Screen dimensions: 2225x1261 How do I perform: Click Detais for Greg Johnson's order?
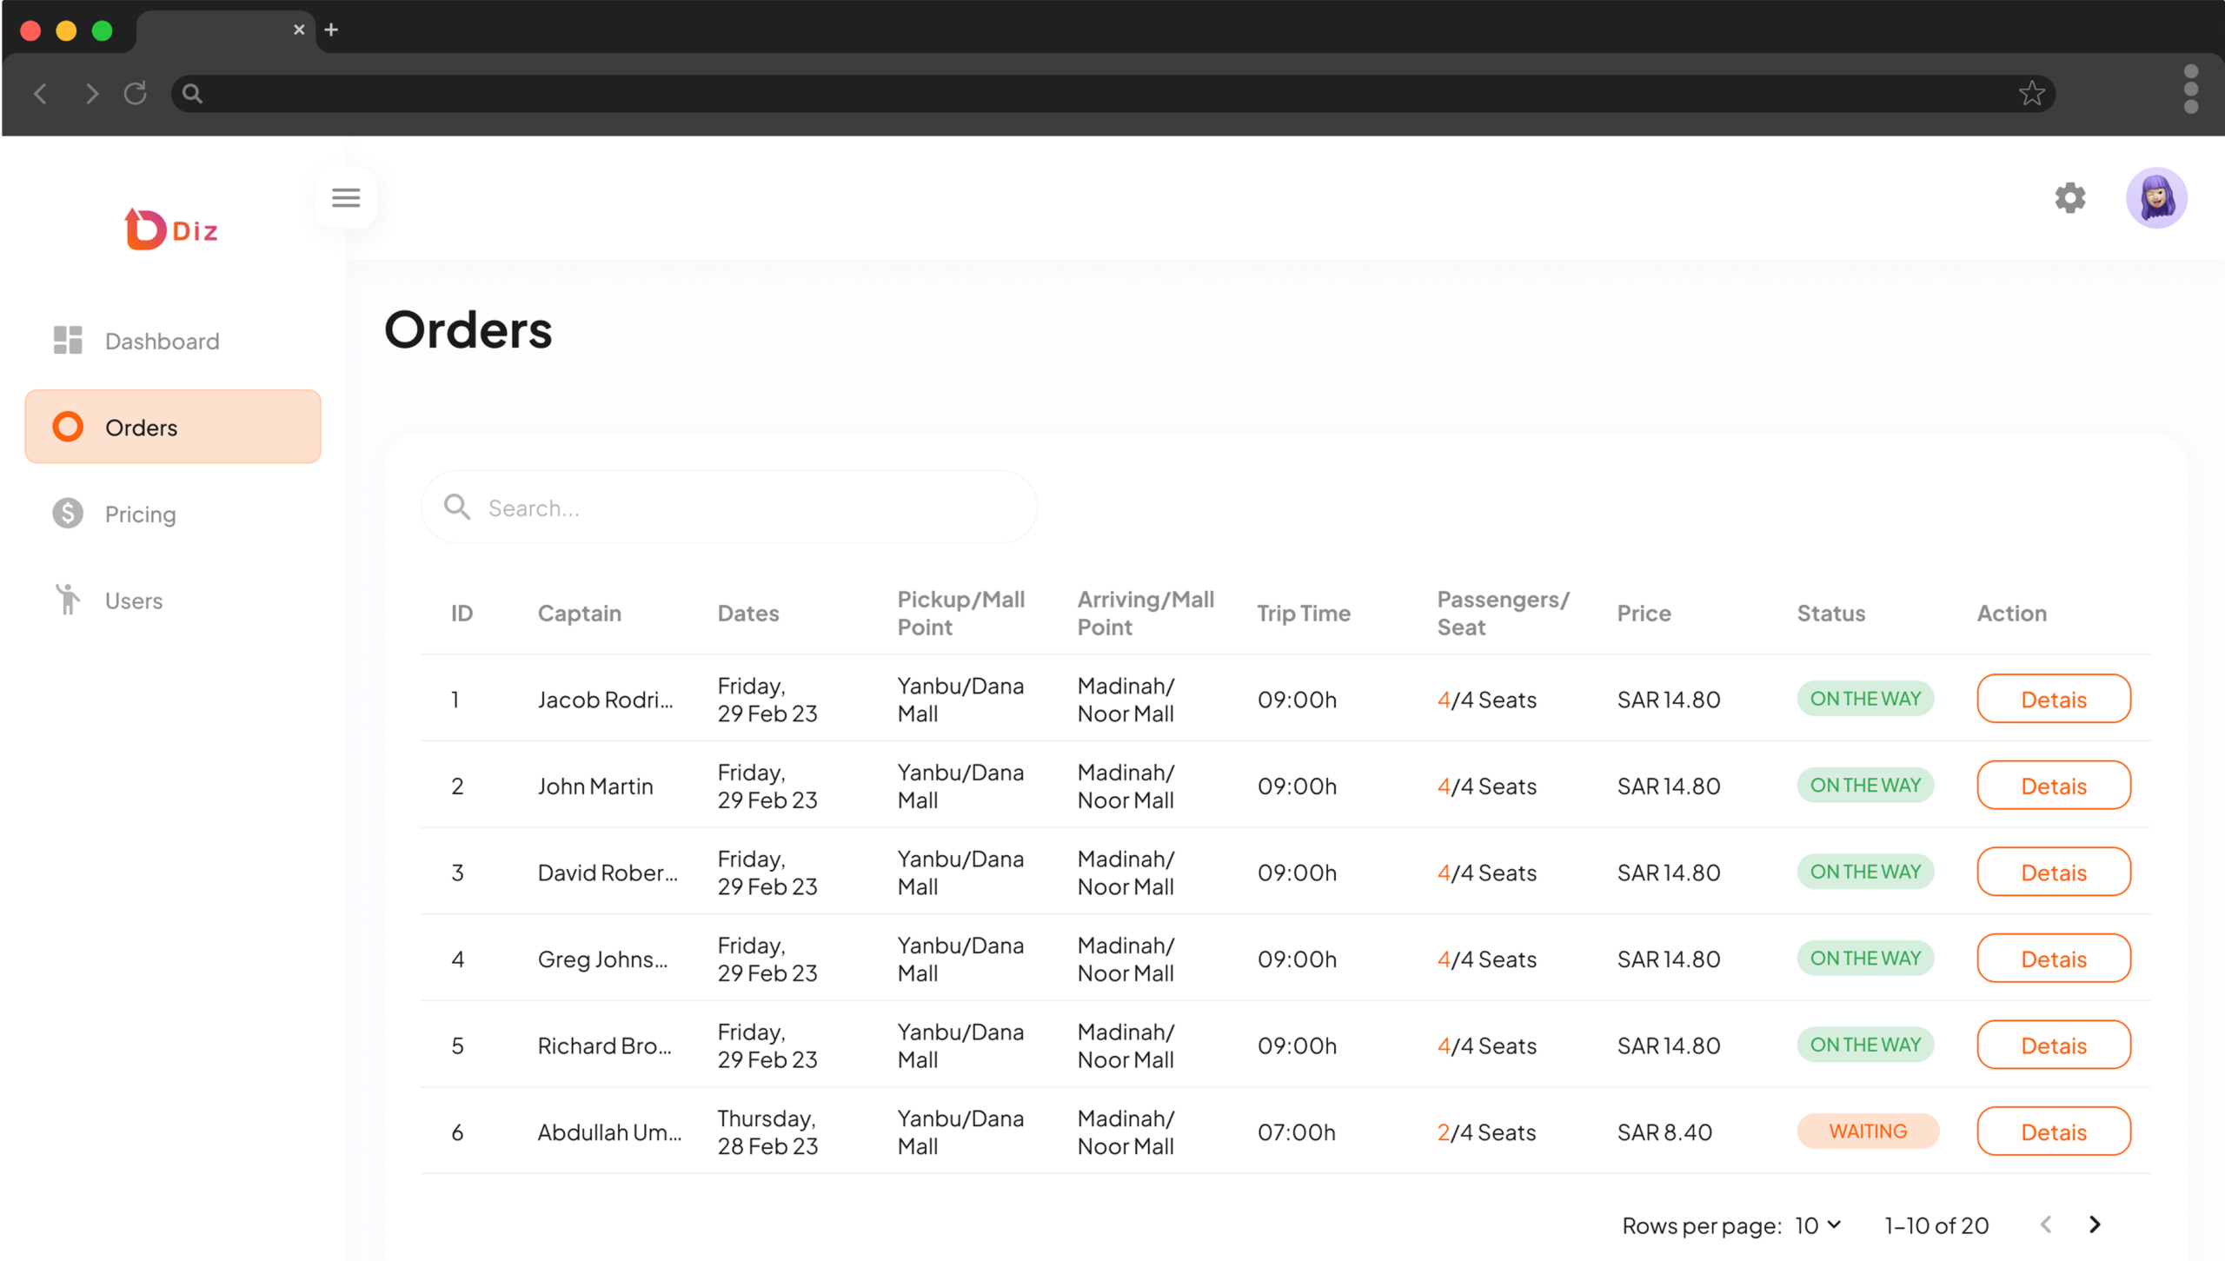coord(2054,959)
